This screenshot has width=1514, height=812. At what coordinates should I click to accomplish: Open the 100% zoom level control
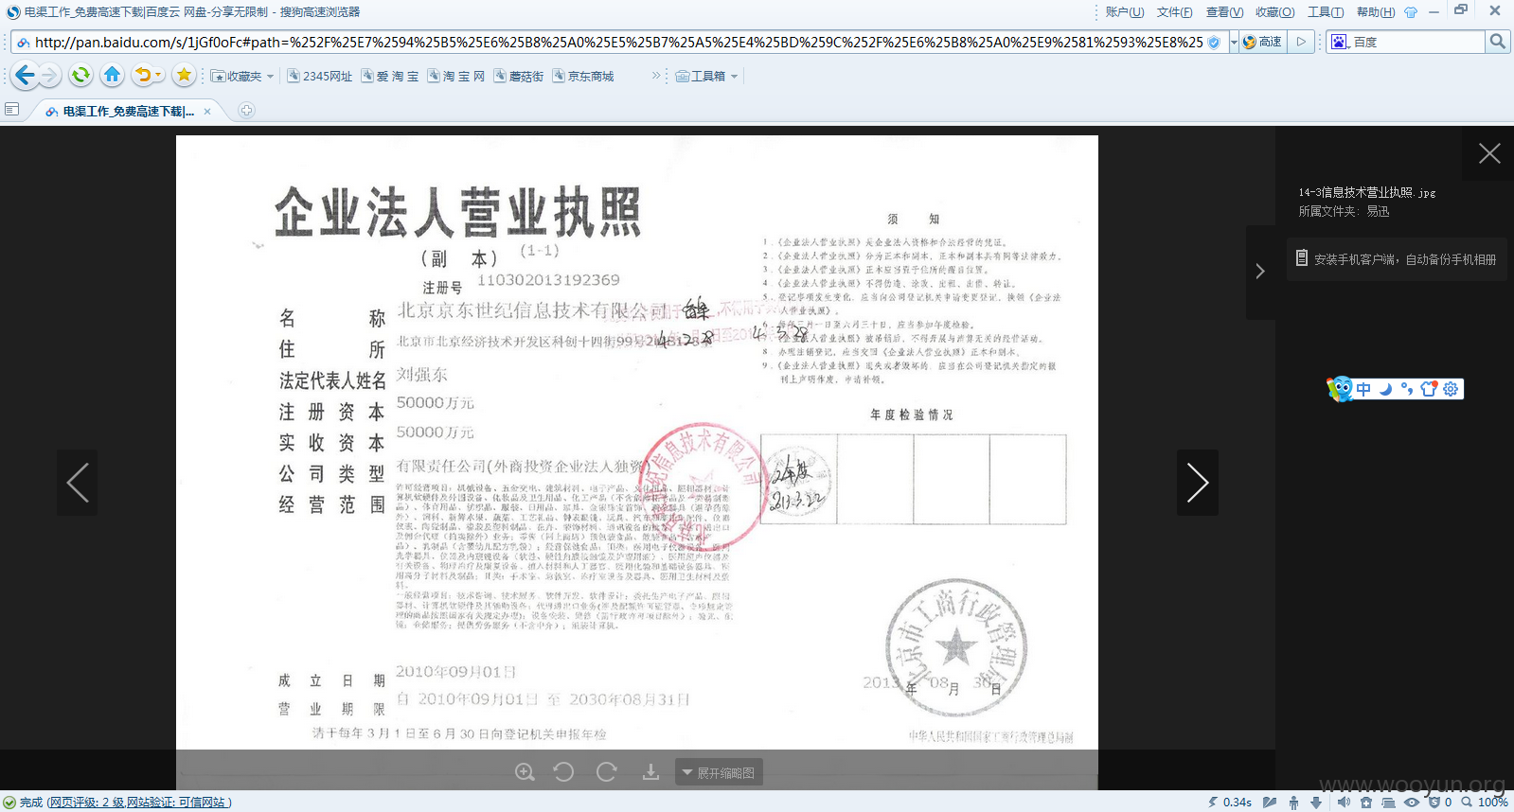[1485, 802]
